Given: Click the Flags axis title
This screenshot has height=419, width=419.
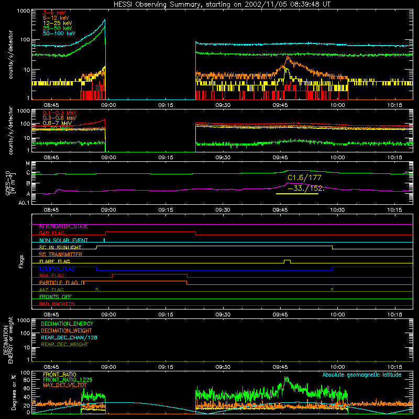Looking at the screenshot, I should click(21, 261).
